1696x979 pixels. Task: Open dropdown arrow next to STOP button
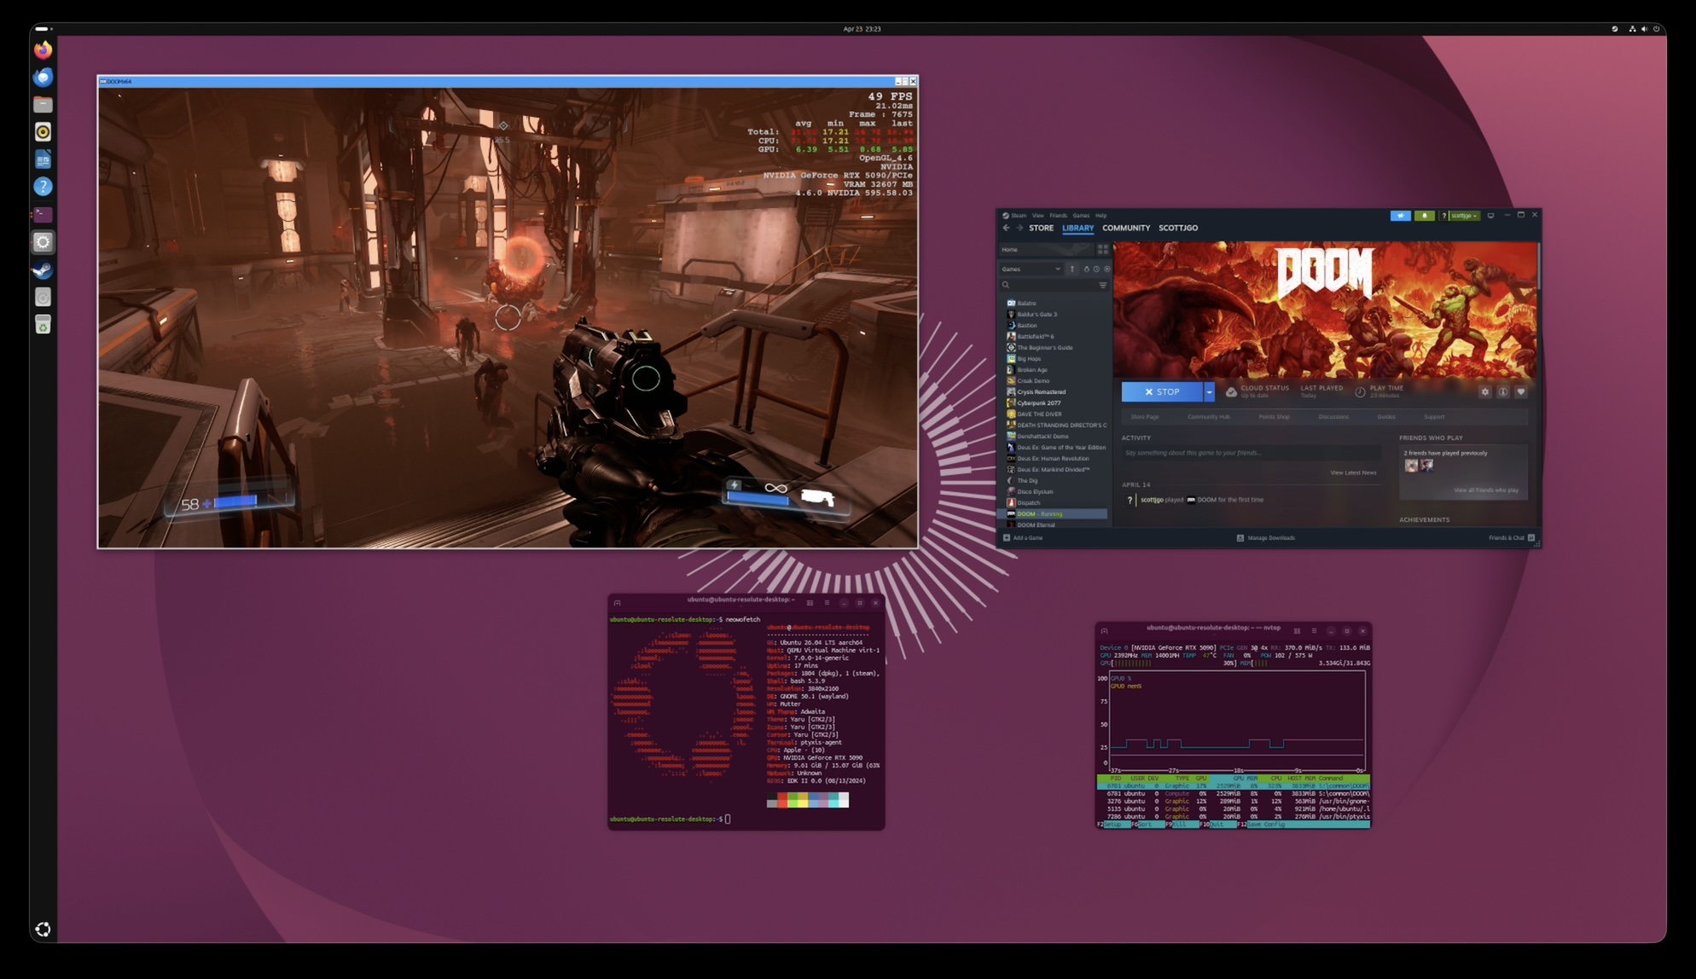1209,391
